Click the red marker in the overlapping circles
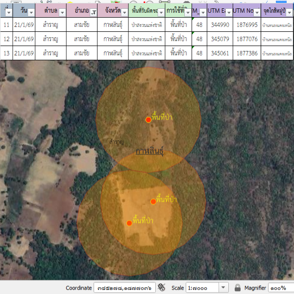Image resolution: width=294 pixels, height=294 pixels. [153, 201]
